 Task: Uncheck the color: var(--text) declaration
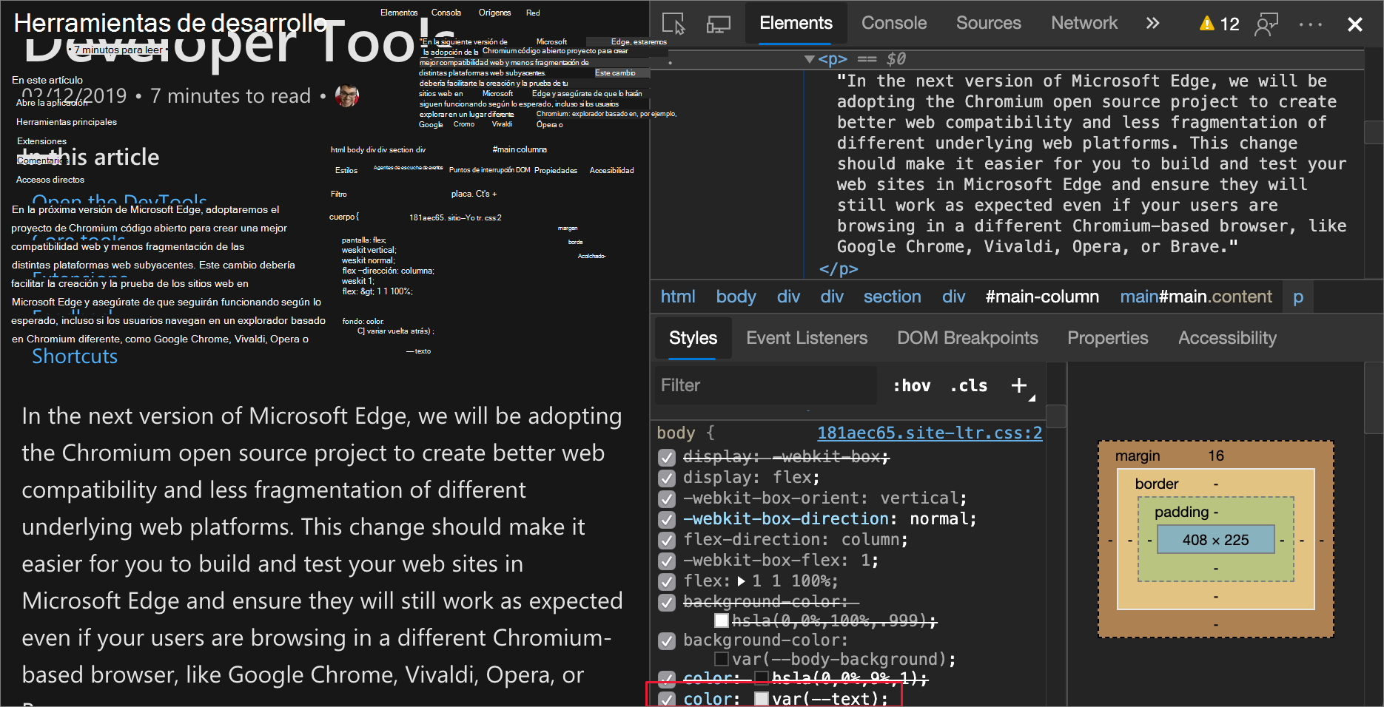point(667,699)
